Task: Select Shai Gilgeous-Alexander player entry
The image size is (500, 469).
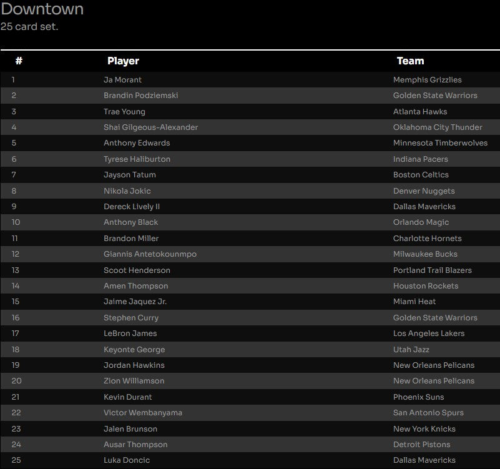Action: (x=150, y=127)
